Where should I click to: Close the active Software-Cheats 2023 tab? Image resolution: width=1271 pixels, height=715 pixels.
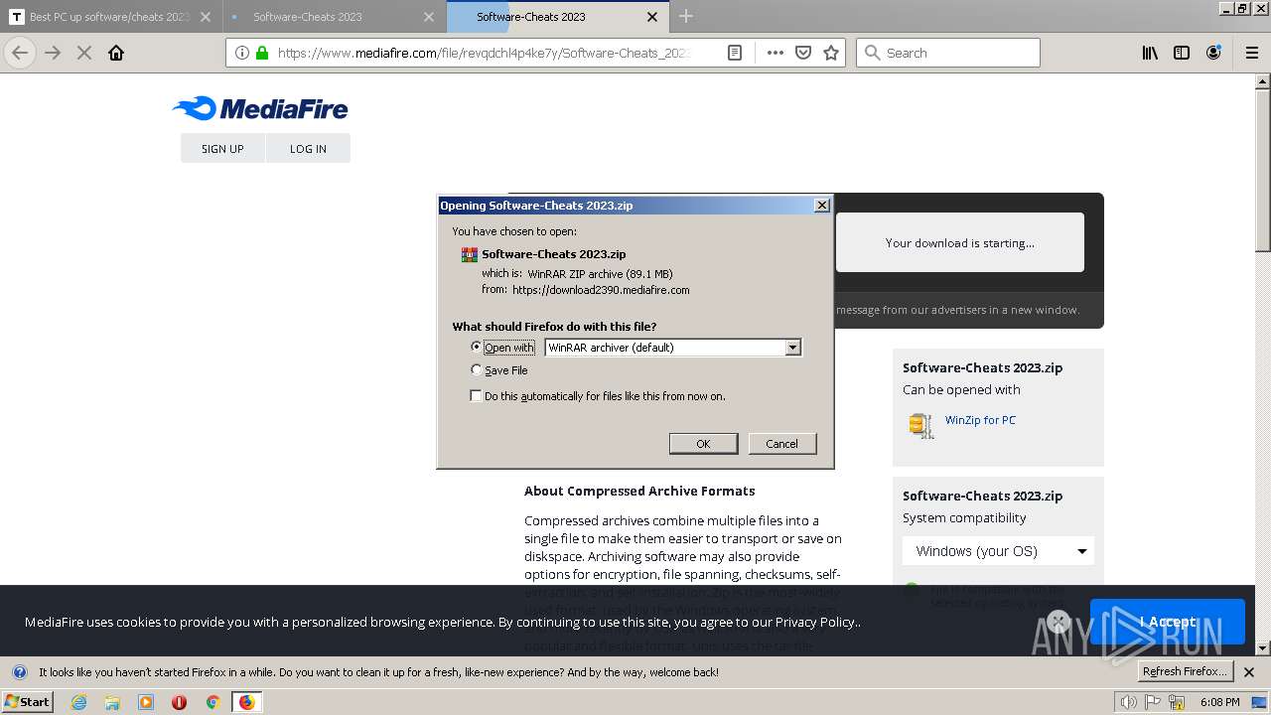click(x=652, y=17)
